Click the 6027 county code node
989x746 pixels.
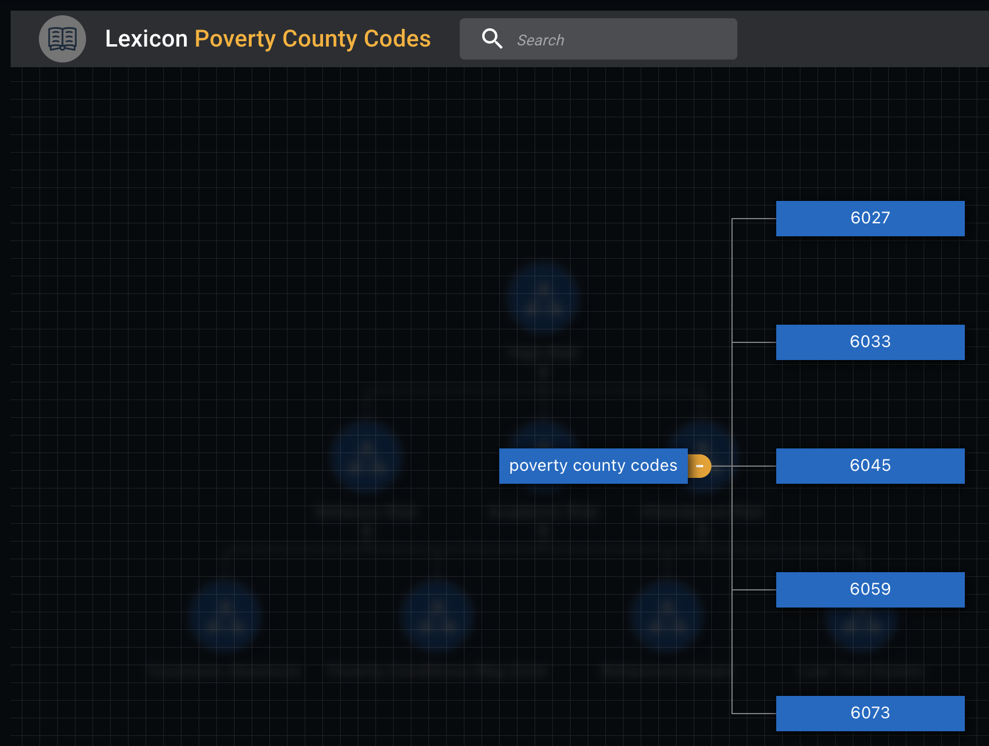tap(870, 218)
